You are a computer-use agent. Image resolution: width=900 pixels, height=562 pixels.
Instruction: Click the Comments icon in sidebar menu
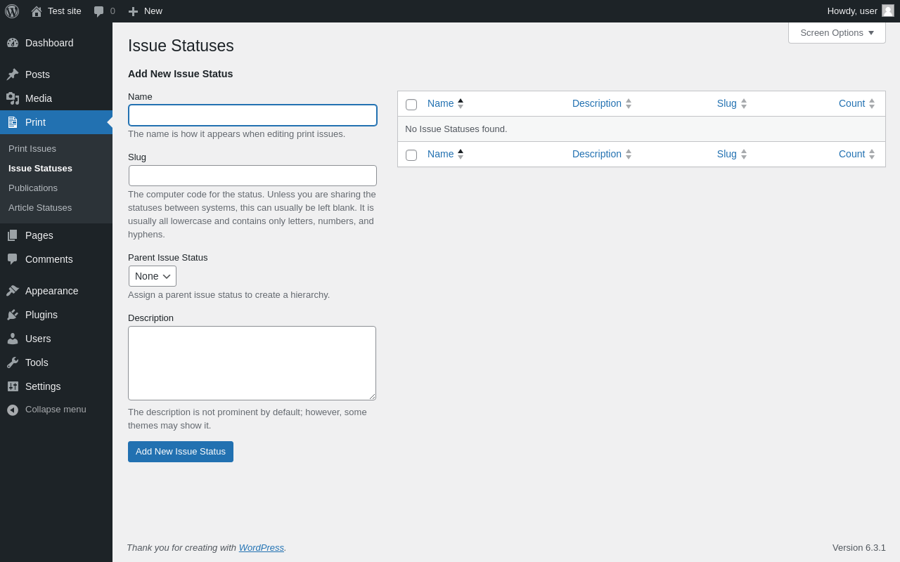(x=13, y=259)
